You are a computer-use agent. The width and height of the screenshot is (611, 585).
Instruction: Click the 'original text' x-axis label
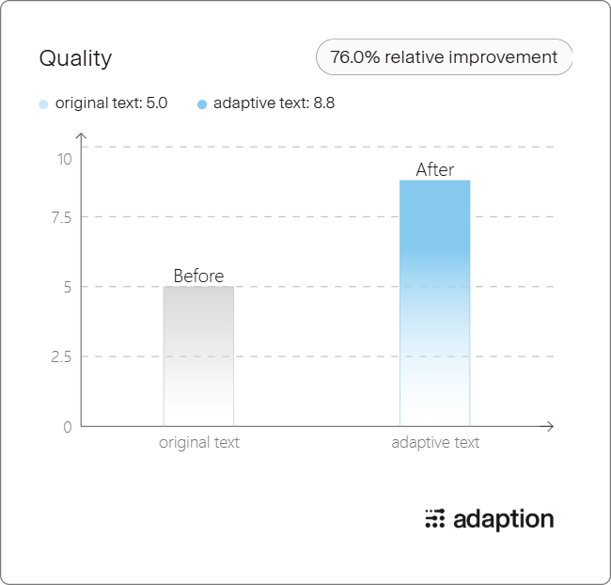tap(199, 443)
